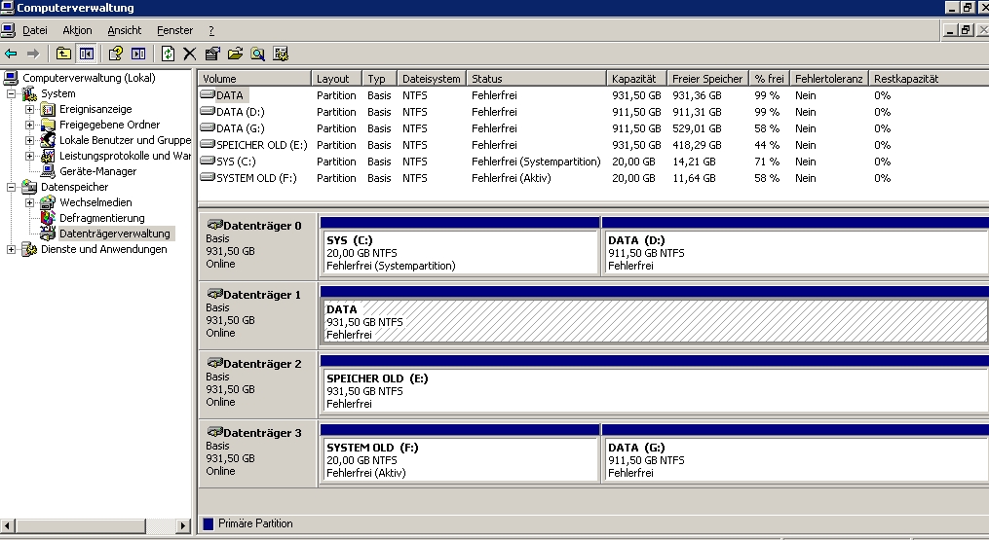Click the Up one level folder icon
Image resolution: width=989 pixels, height=540 pixels.
[63, 54]
